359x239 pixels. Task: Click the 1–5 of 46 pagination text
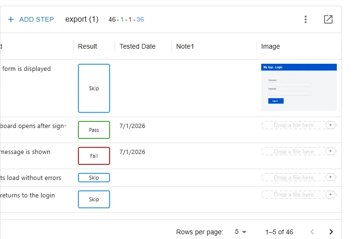click(x=279, y=232)
